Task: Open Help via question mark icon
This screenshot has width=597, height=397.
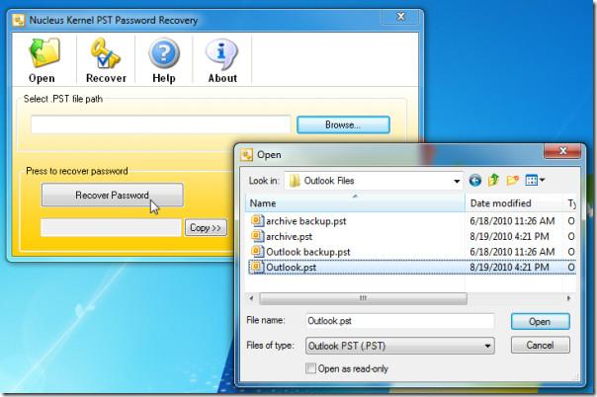Action: coord(164,53)
